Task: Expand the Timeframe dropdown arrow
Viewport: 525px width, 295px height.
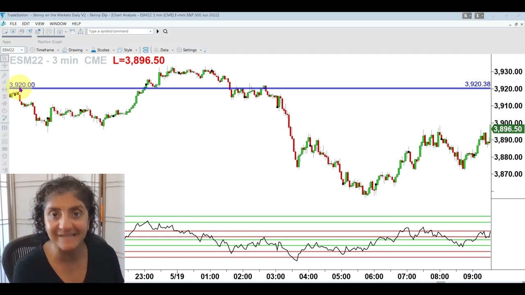Action: click(x=58, y=50)
